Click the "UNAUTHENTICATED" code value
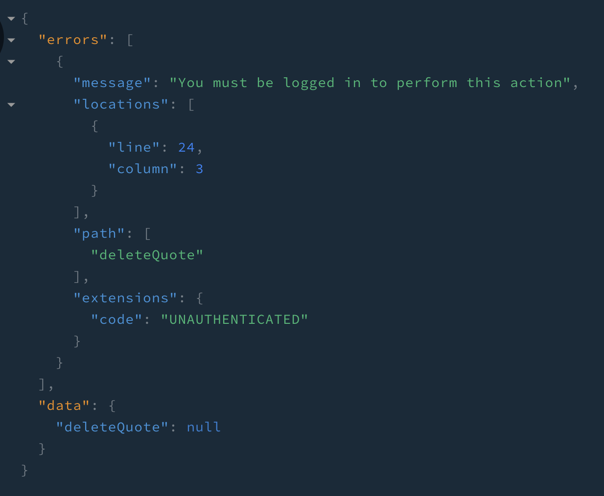604x496 pixels. (234, 320)
